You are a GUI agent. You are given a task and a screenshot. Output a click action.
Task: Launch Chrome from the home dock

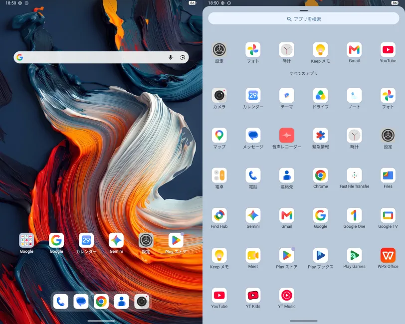coord(101,301)
